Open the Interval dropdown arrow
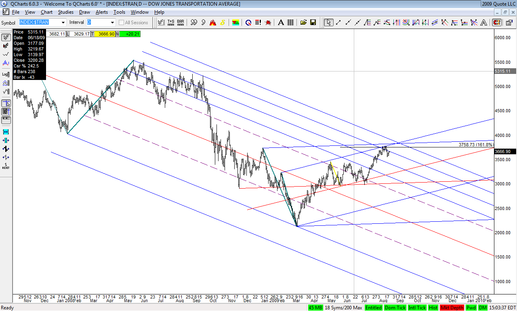The image size is (517, 311). (x=112, y=23)
